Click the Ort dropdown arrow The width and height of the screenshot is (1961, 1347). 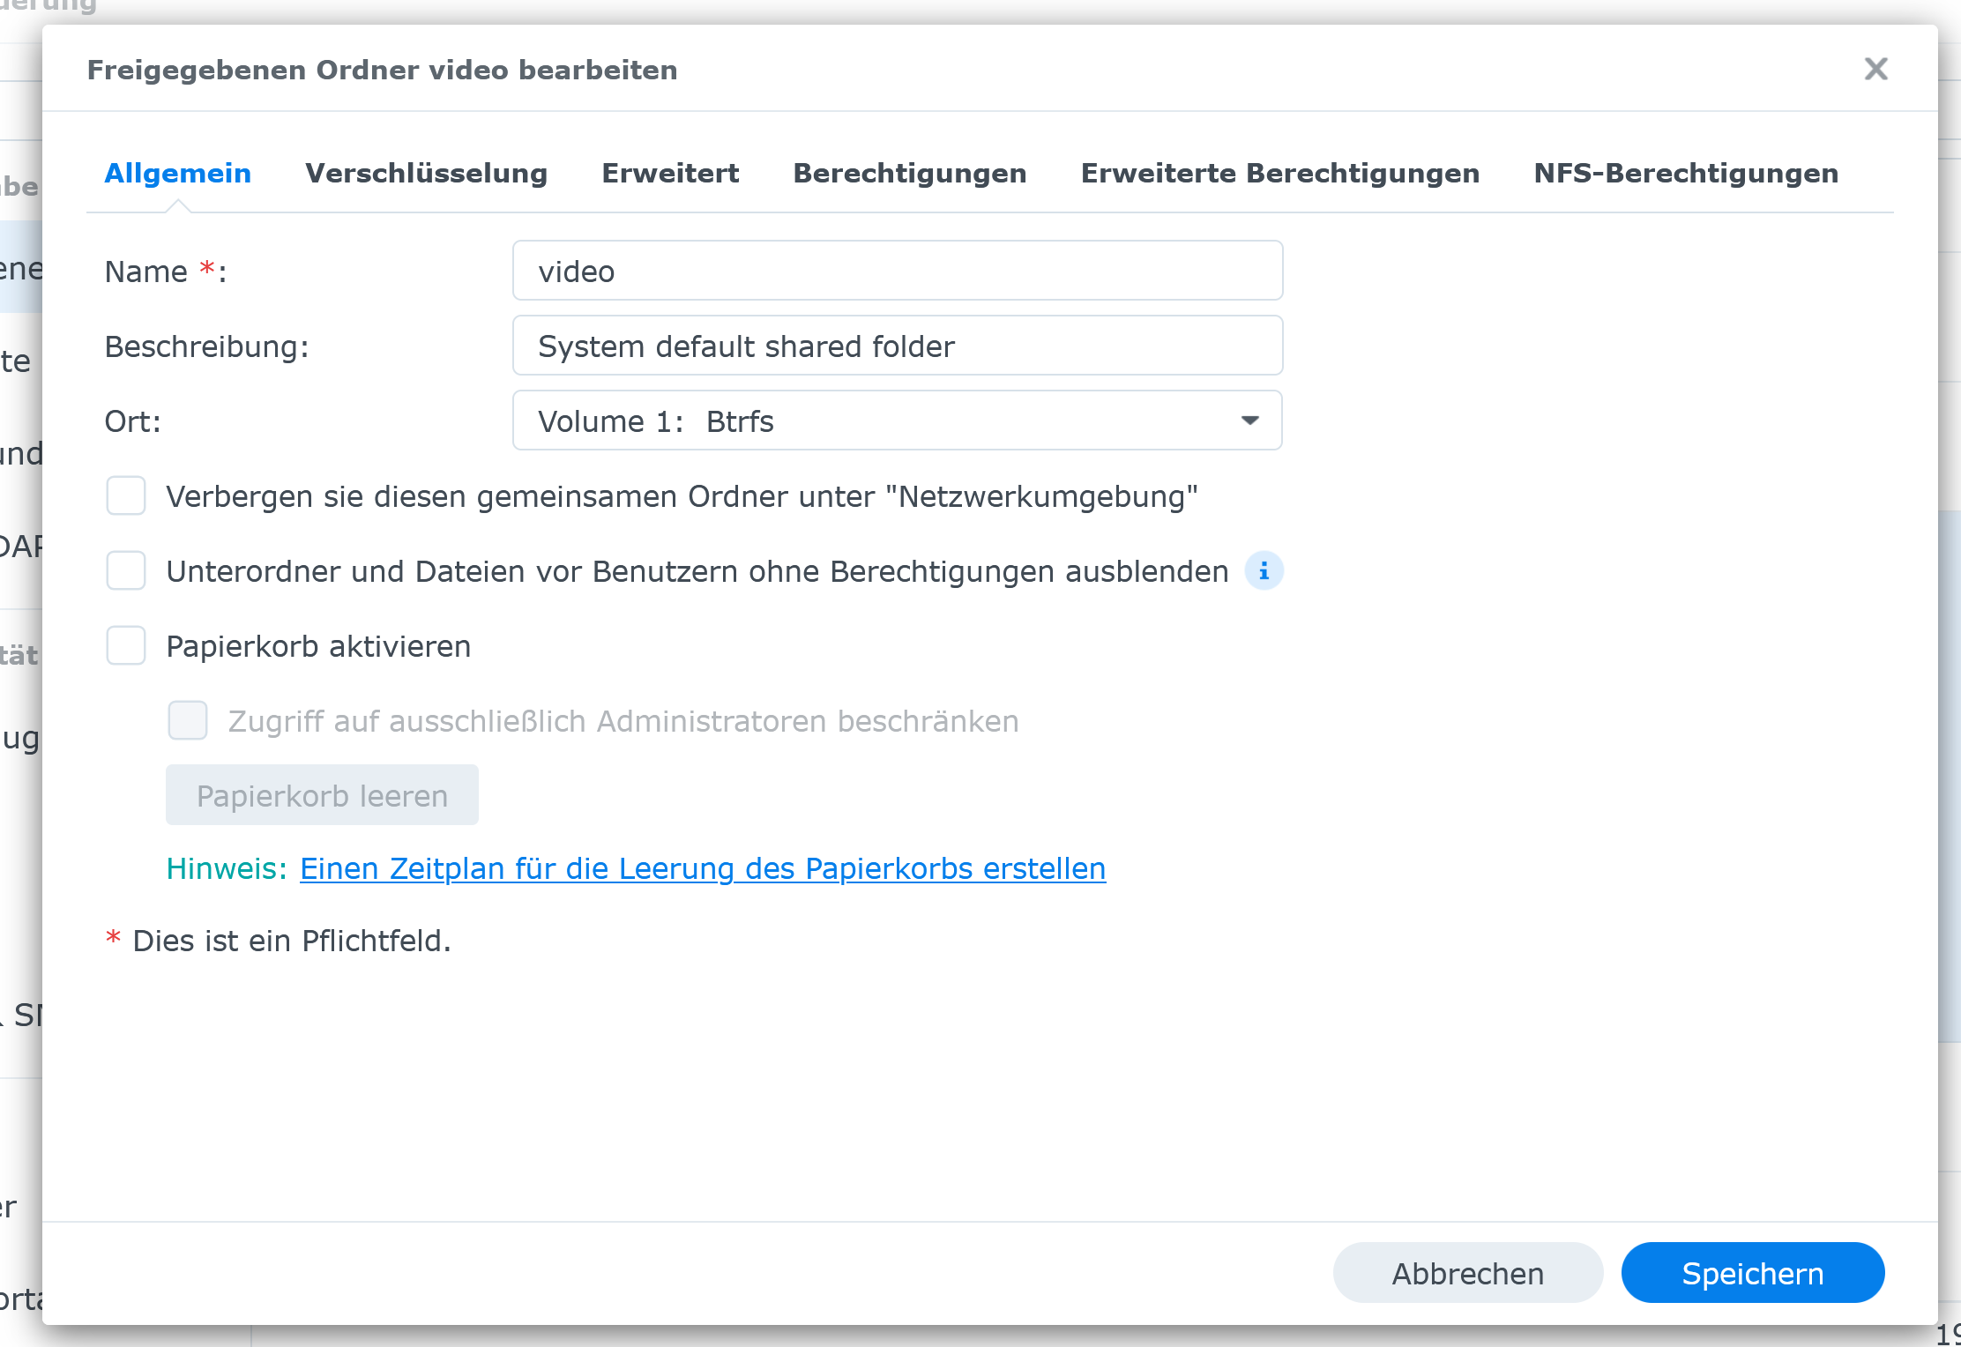point(1249,420)
